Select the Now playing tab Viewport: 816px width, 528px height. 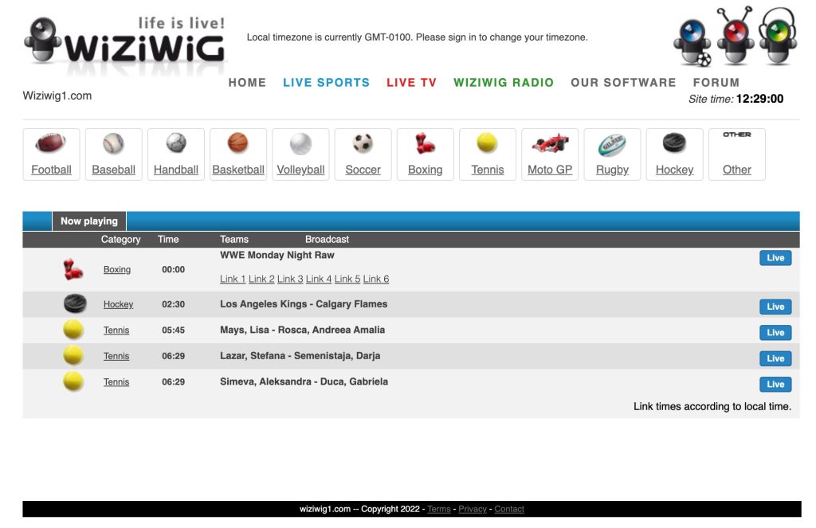point(89,221)
